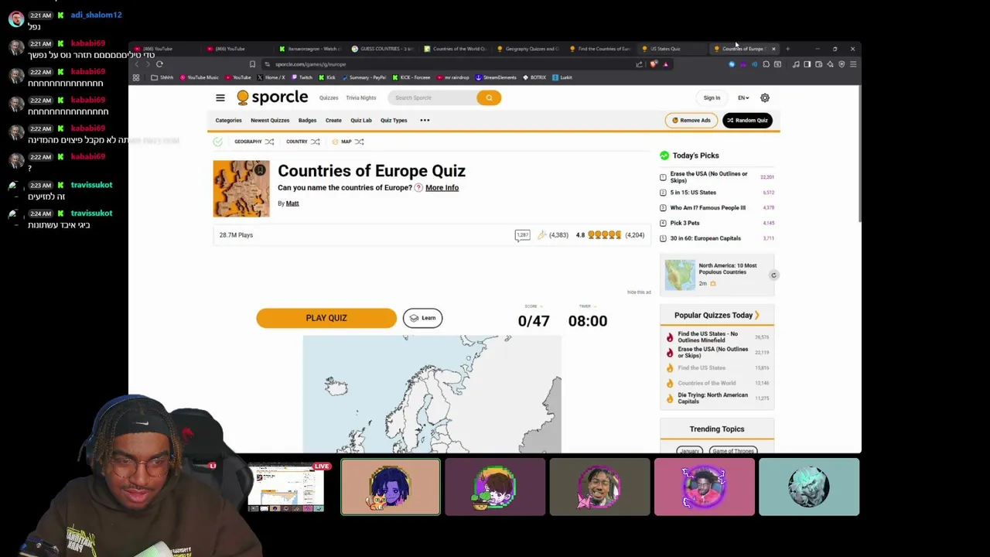
Task: Click the Random Quiz button
Action: click(747, 120)
